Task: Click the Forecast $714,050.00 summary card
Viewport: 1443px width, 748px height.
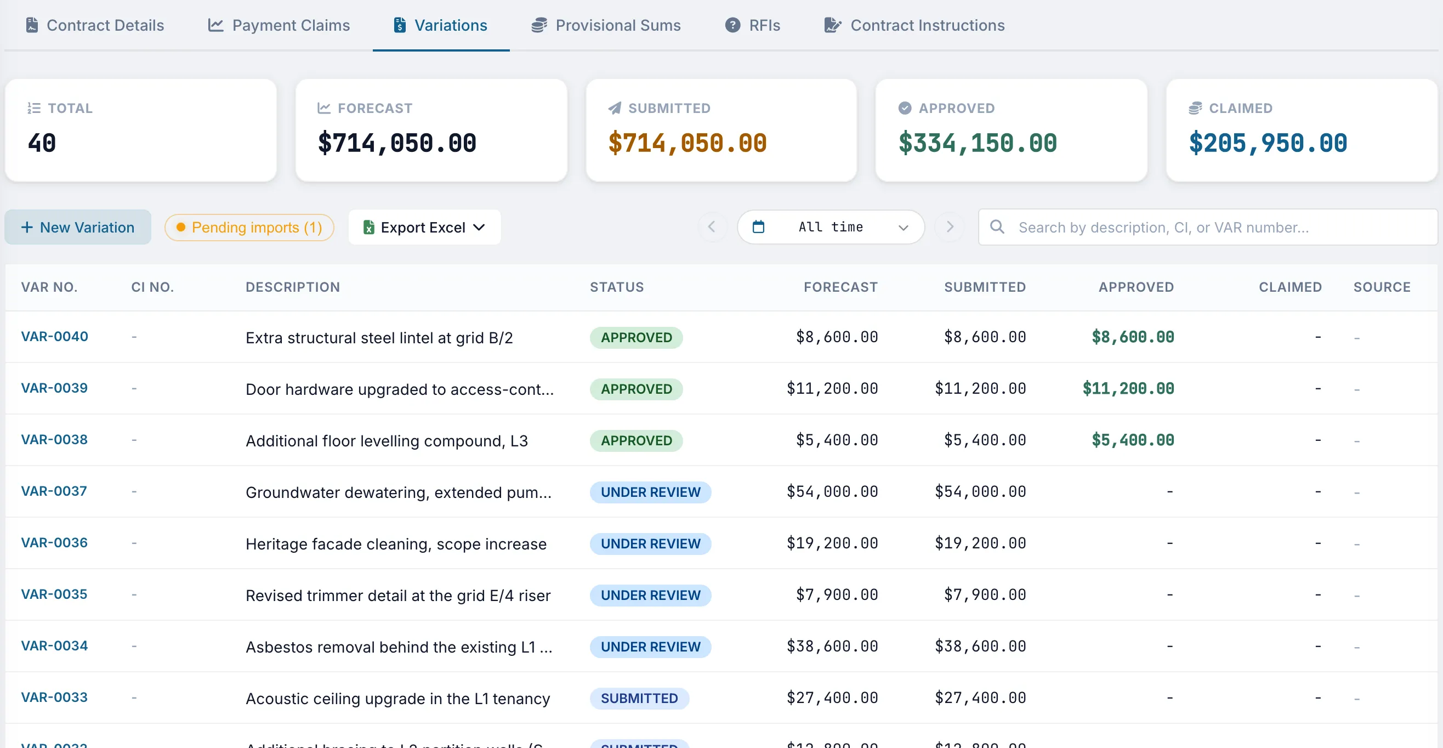Action: pyautogui.click(x=431, y=130)
